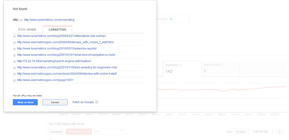The image size is (289, 140).
Task: Click help icon beside Not found label
Action: (x=180, y=65)
